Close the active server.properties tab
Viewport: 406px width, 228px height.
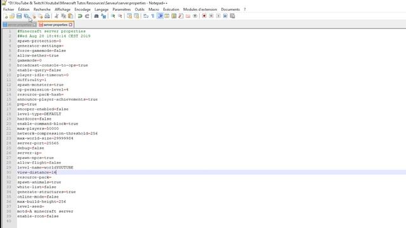(70, 25)
